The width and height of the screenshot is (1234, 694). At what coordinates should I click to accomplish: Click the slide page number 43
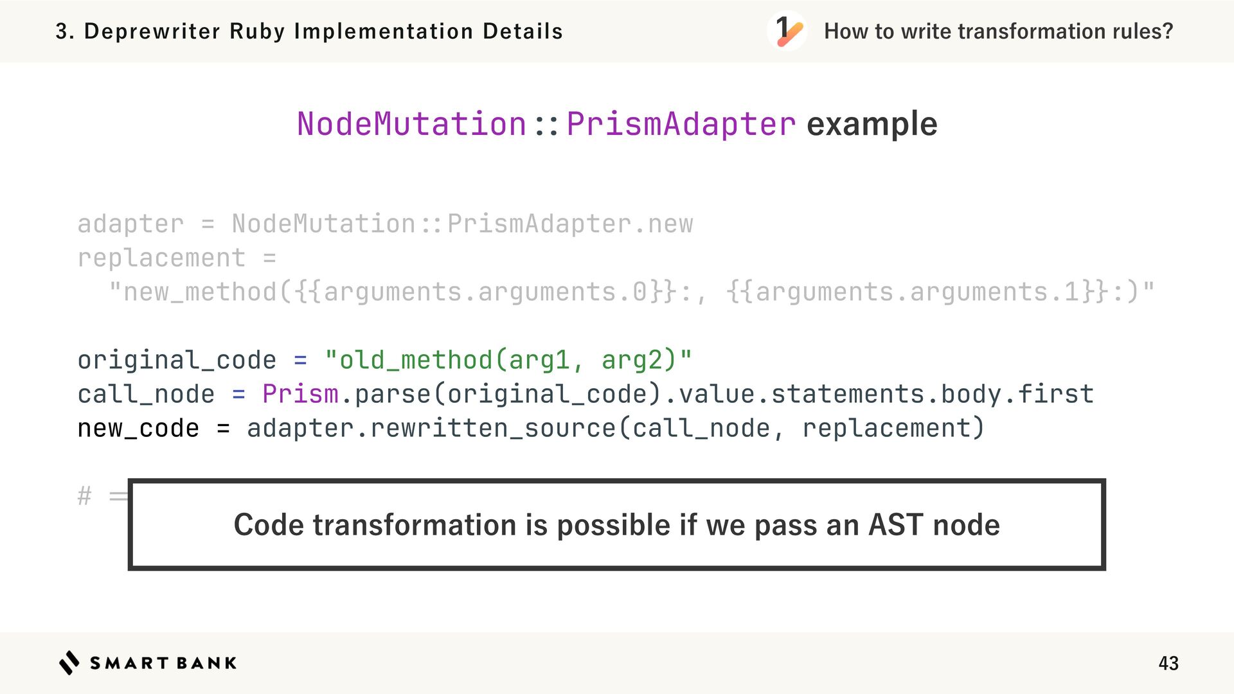[x=1168, y=663]
